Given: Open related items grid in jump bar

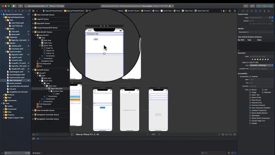Looking at the screenshot, I should [34, 11].
